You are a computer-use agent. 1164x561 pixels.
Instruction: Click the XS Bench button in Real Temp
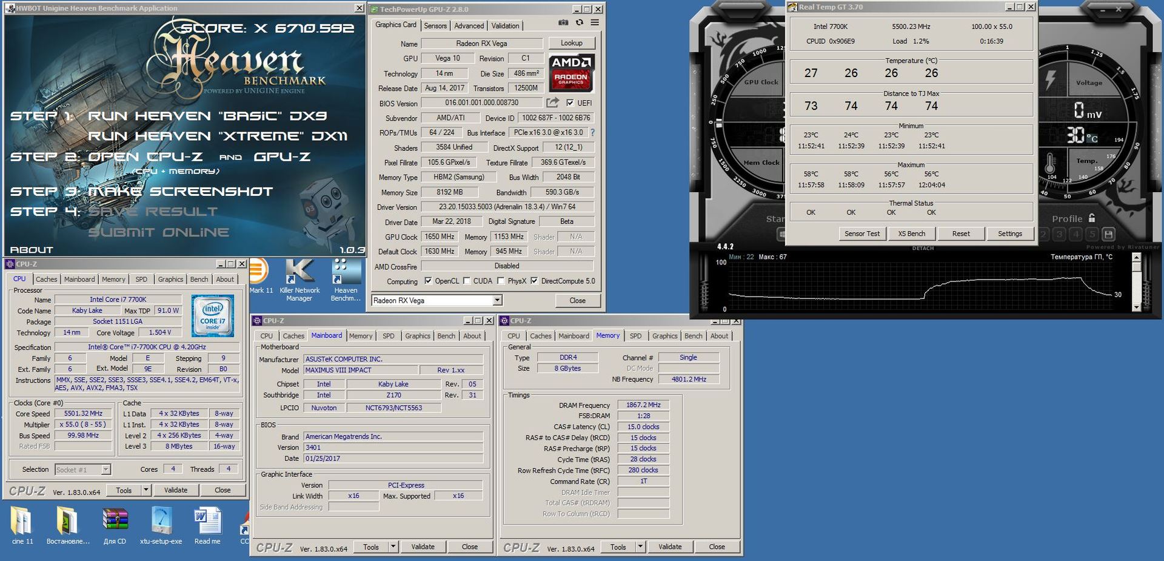pyautogui.click(x=912, y=233)
